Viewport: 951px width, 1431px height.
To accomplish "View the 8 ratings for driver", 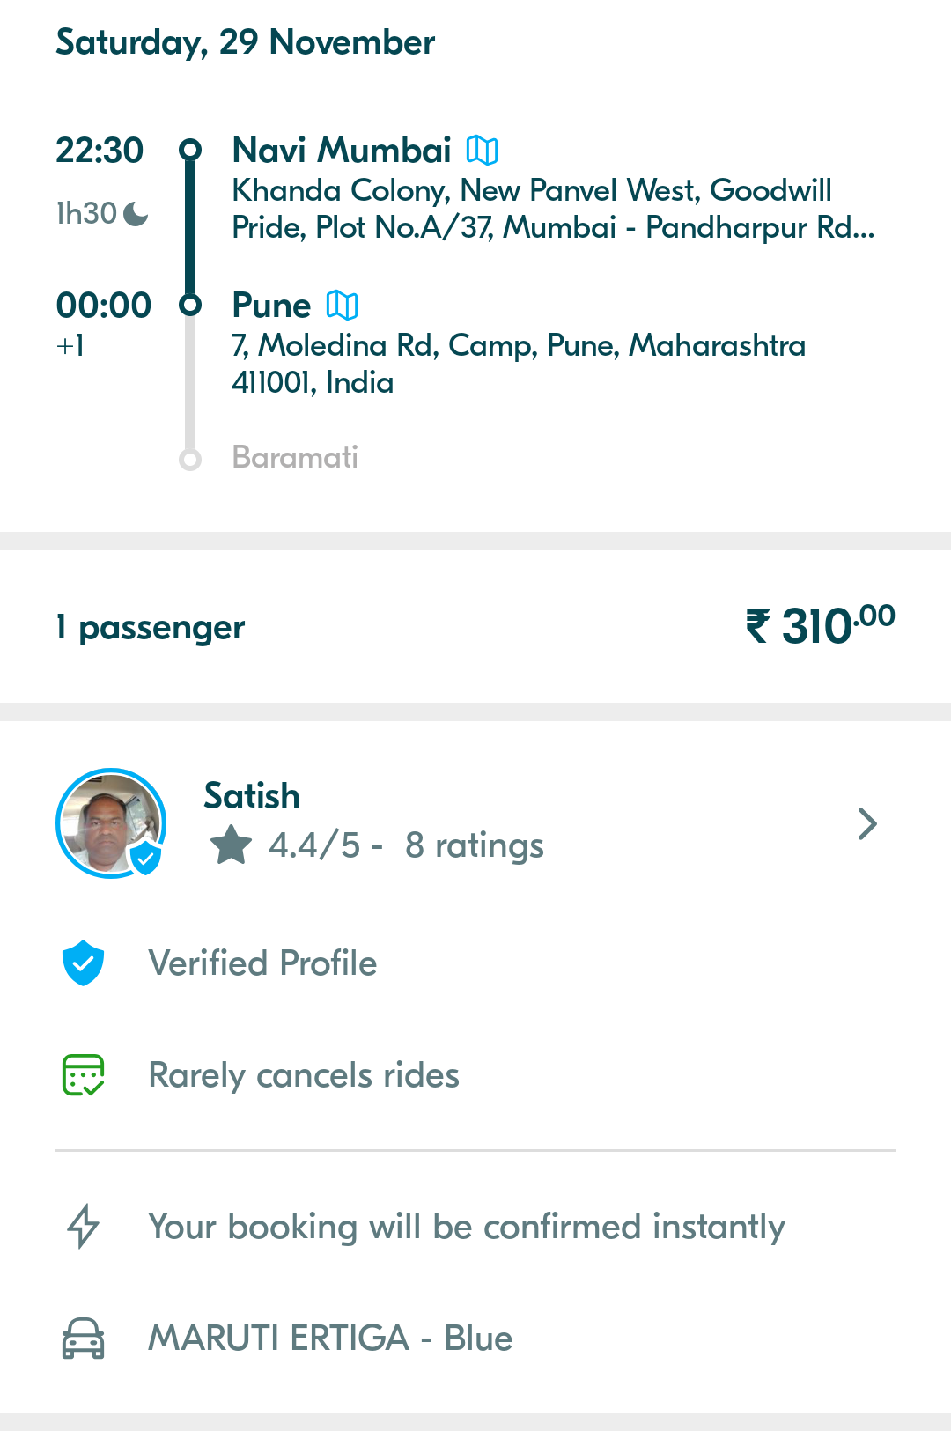I will [474, 845].
